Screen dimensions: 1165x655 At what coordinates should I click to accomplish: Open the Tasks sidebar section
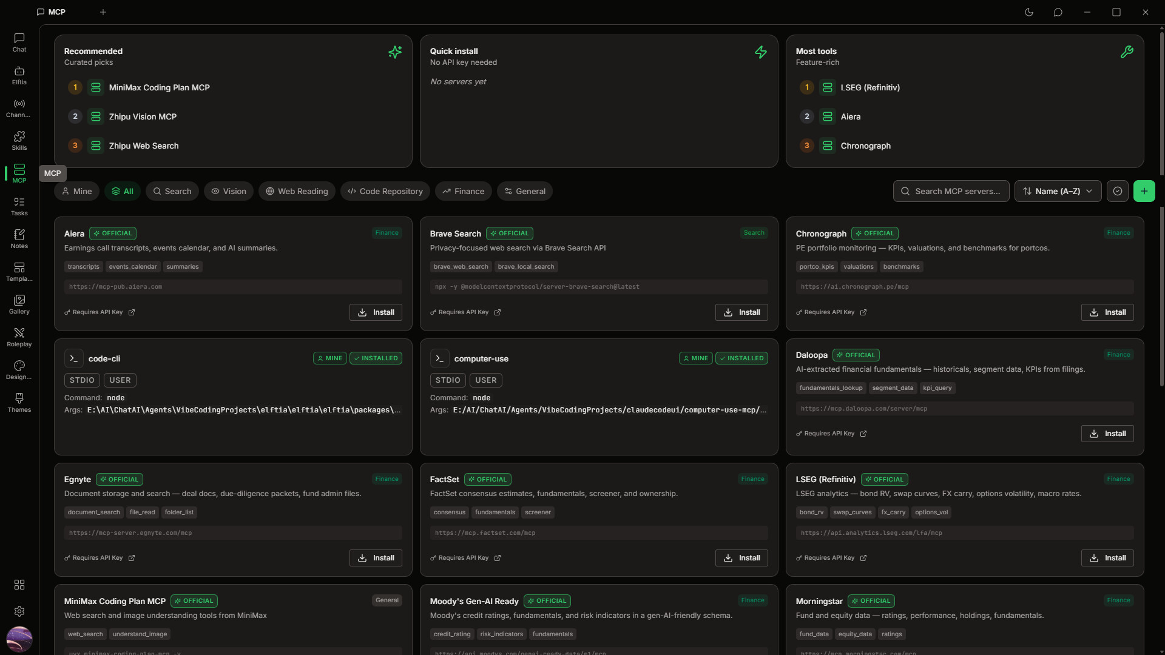coord(19,206)
